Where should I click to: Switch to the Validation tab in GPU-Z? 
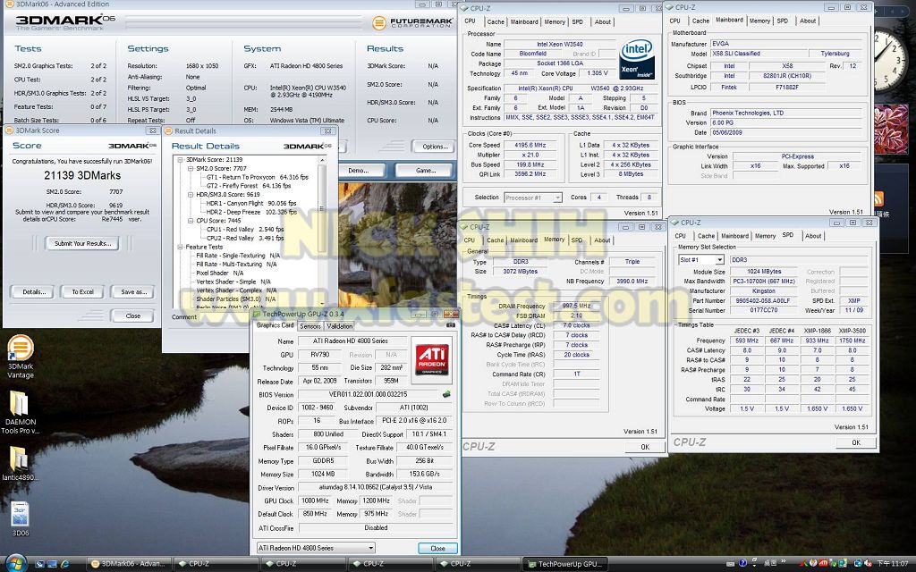tap(340, 326)
